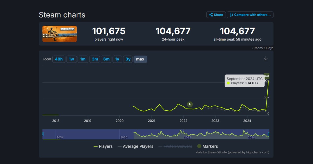Switch zoom to 3m
Screen dimensions: 313x164
pyautogui.click(x=95, y=59)
